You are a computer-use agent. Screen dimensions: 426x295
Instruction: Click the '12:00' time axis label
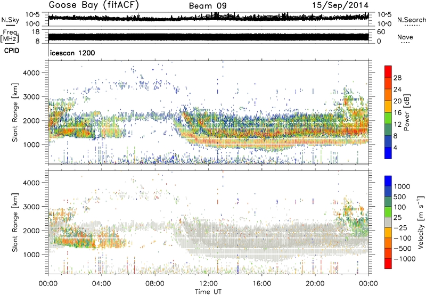click(x=208, y=283)
